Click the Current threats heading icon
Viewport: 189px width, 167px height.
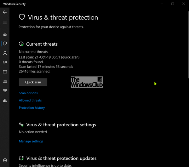(x=21, y=44)
